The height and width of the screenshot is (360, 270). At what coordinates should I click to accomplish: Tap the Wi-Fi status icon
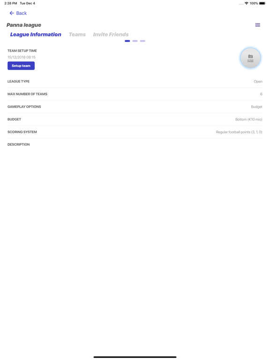tap(247, 3)
